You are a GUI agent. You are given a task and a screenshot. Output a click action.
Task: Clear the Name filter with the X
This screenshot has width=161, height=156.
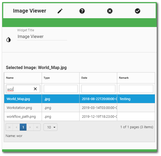click(35, 89)
